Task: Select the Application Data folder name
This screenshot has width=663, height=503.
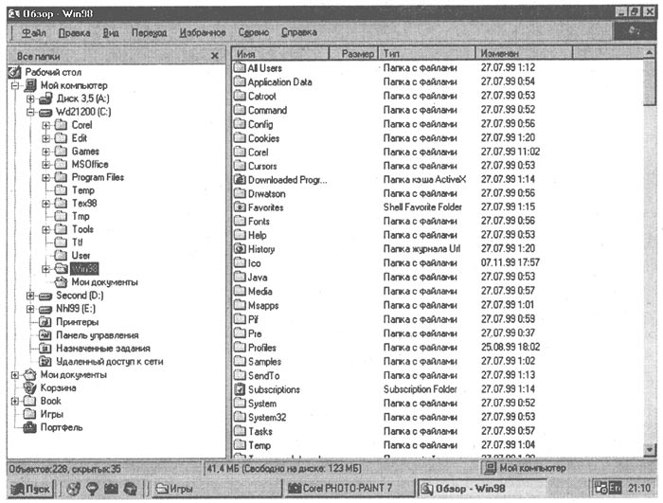Action: 279,82
